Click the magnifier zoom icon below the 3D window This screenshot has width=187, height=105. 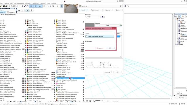pyautogui.click(x=90, y=101)
